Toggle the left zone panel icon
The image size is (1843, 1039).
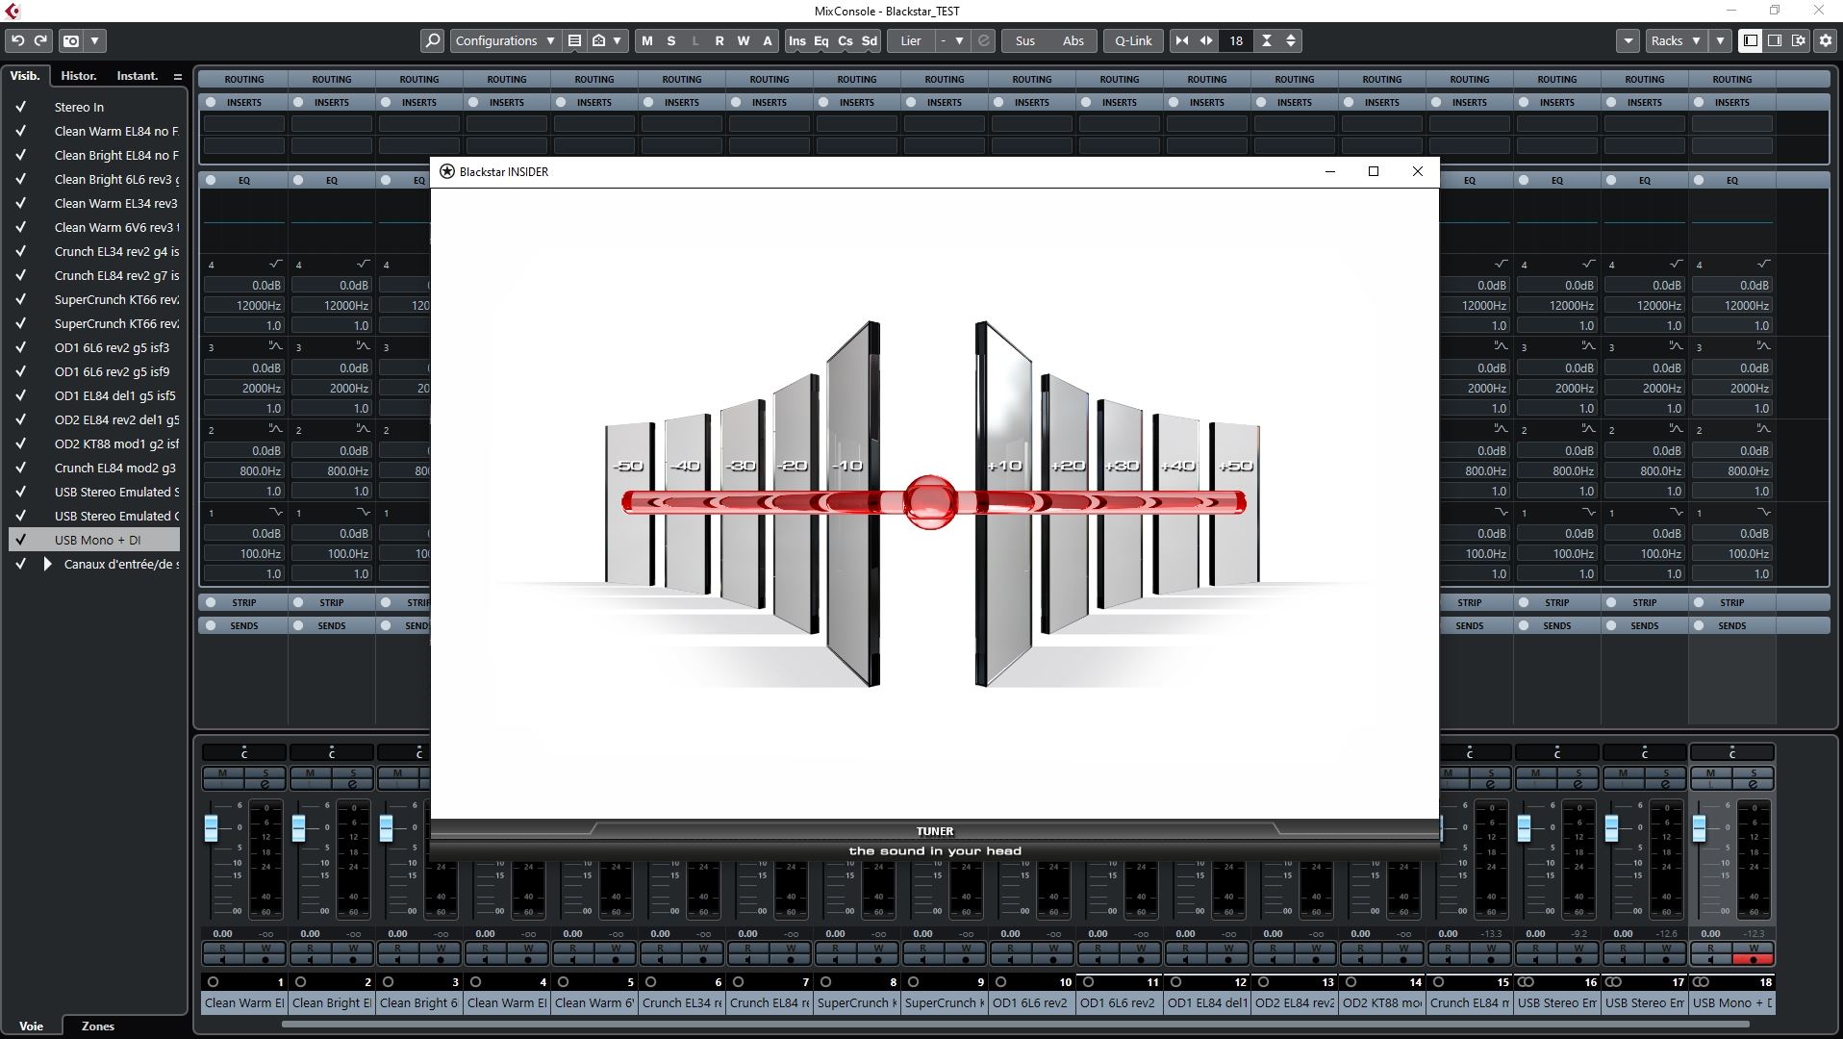(1751, 40)
